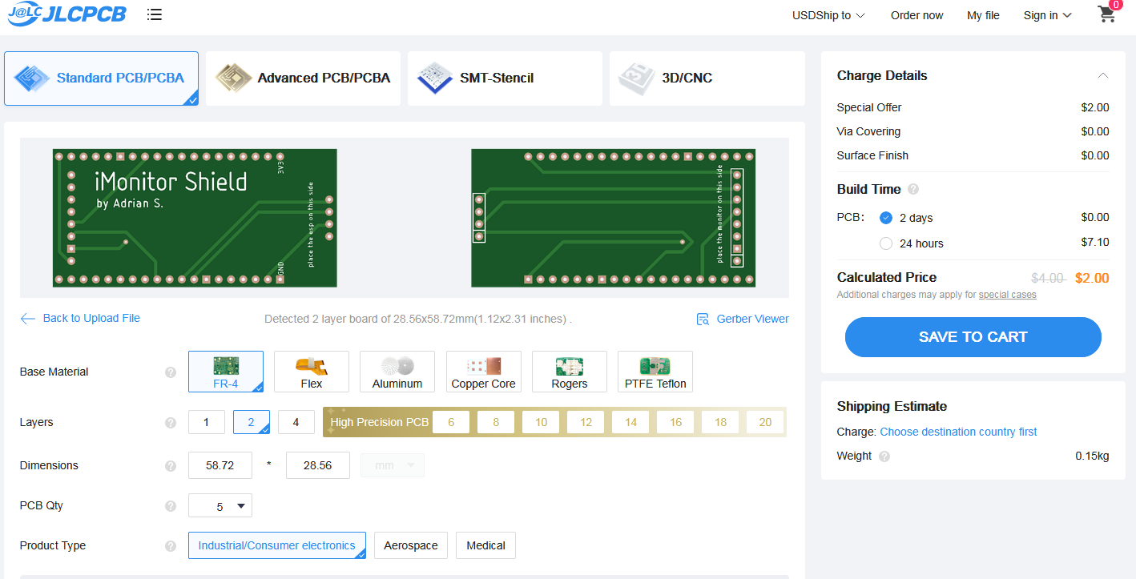1136x579 pixels.
Task: Select the 2 days build time option
Action: point(886,218)
